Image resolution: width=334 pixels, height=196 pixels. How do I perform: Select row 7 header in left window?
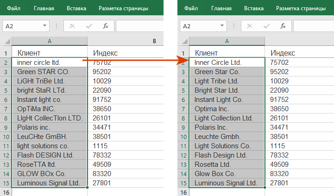click(x=6, y=109)
